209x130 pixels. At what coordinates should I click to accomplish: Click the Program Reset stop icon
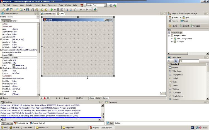62,9
